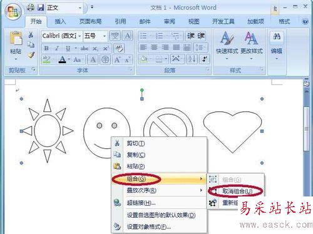The height and width of the screenshot is (234, 313).
Task: Toggle Italic formatting
Action: click(56, 48)
